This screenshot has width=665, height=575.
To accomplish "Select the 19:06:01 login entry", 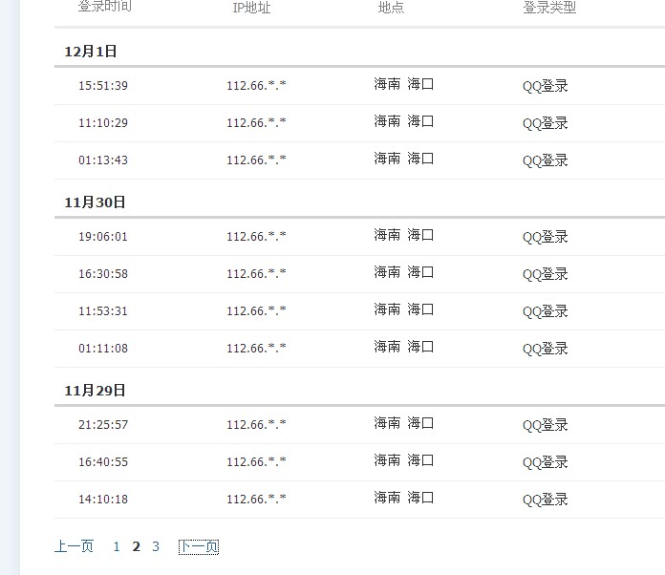I will point(359,237).
